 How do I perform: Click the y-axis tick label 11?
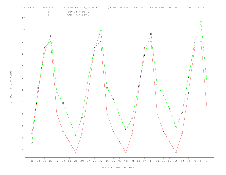tap(22, 102)
